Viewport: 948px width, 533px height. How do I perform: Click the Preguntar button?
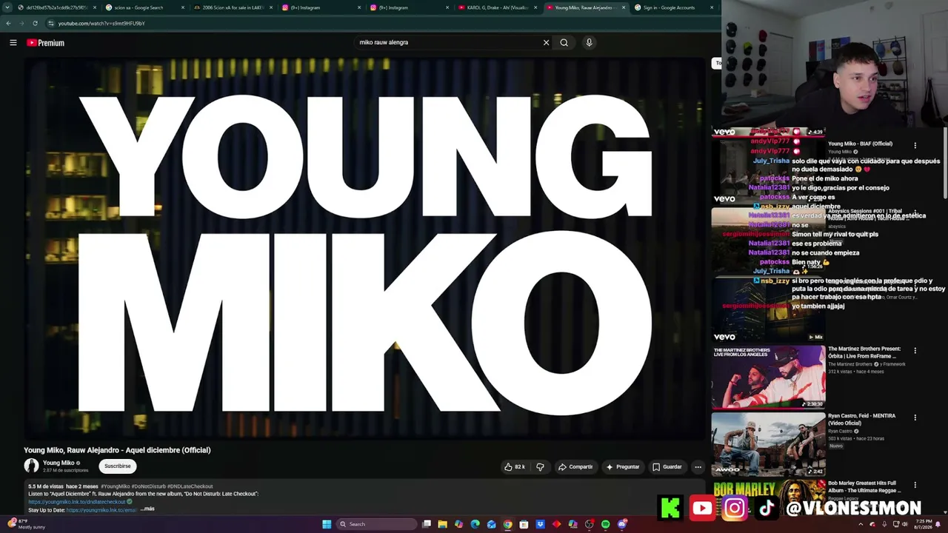622,467
